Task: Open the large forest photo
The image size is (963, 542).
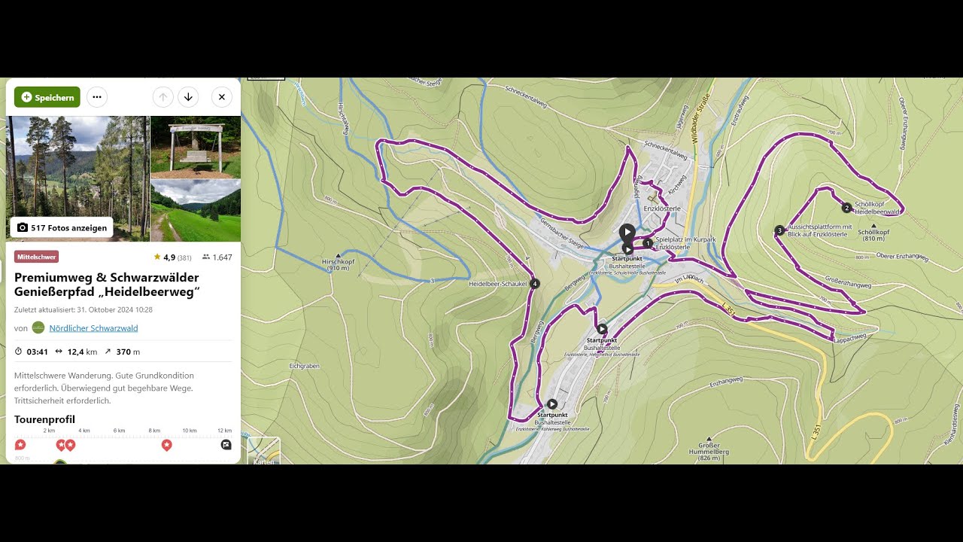Action: (x=78, y=178)
